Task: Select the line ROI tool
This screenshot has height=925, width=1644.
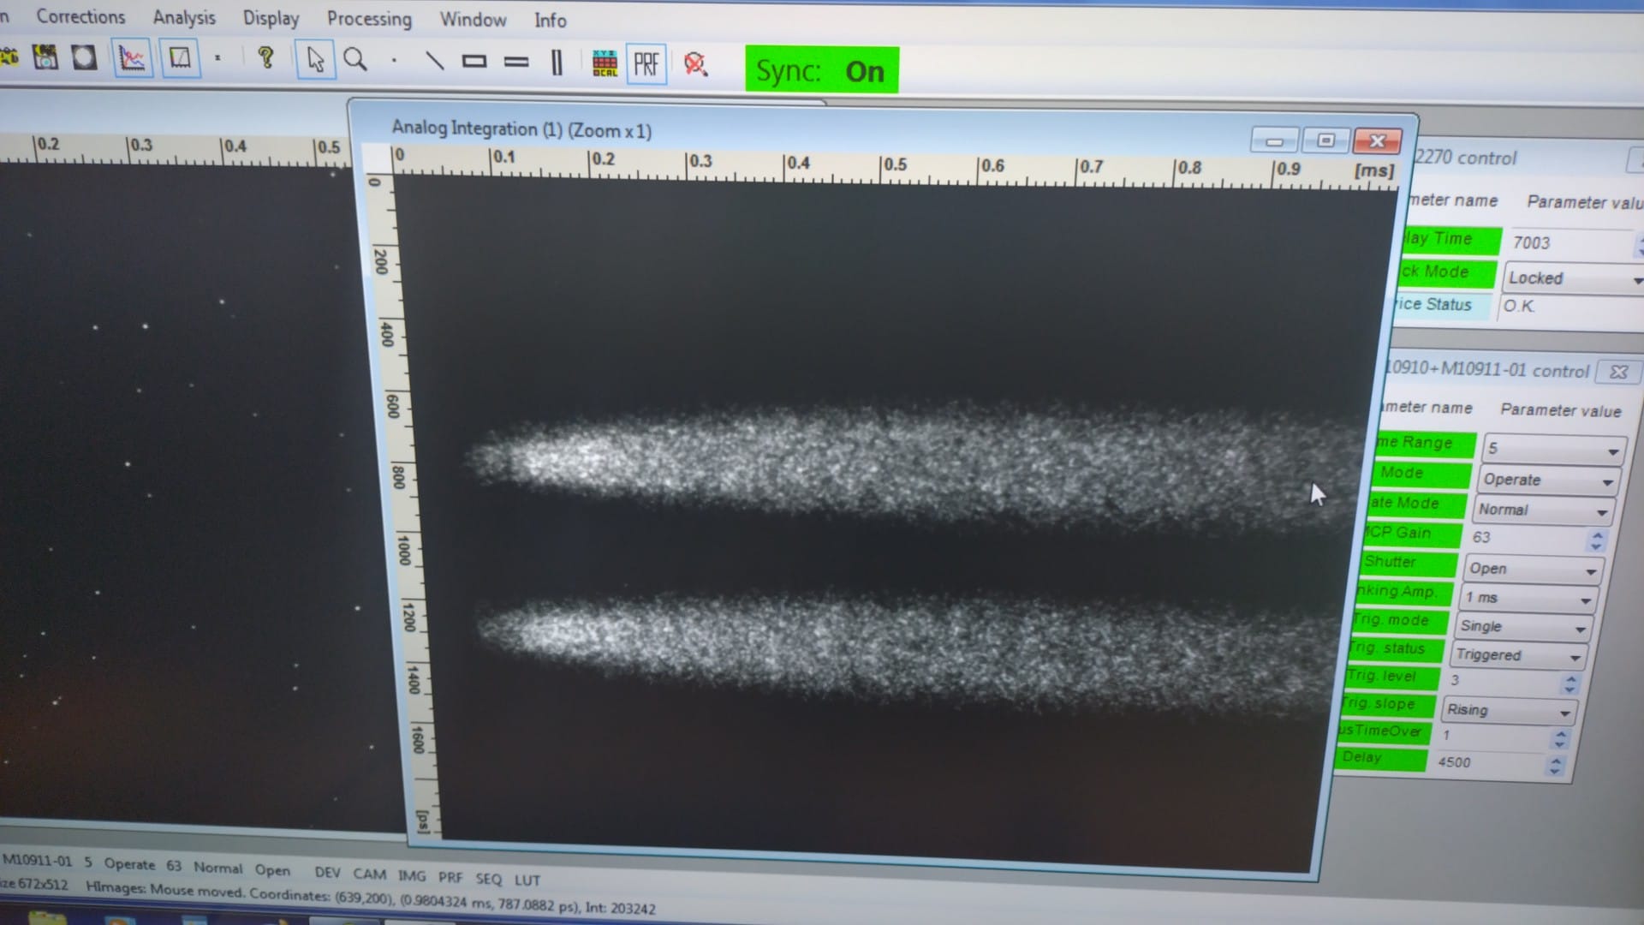Action: (x=434, y=61)
